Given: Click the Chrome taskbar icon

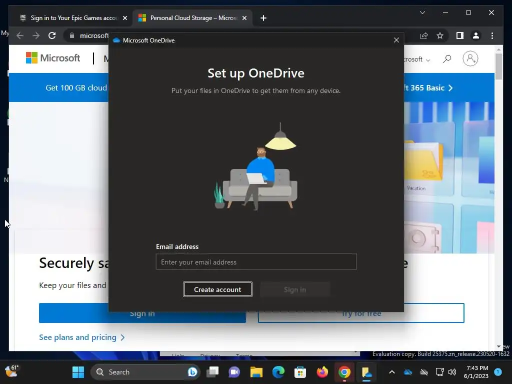Looking at the screenshot, I should [344, 372].
